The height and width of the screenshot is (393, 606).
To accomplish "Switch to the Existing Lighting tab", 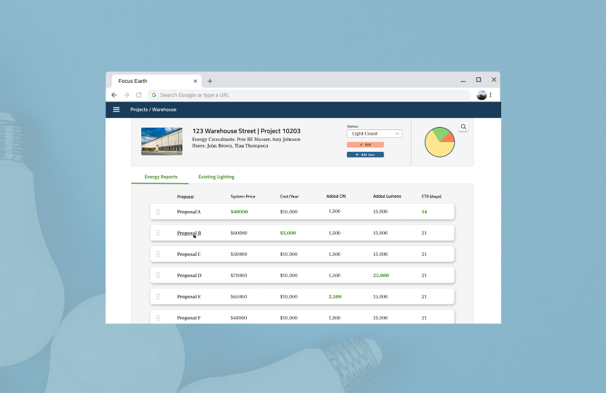I will point(216,177).
